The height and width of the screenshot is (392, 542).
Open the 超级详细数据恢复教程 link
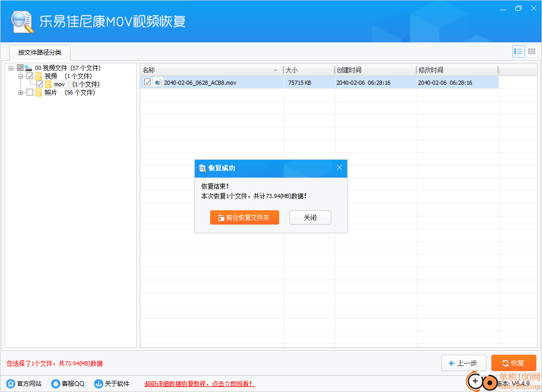tap(200, 384)
